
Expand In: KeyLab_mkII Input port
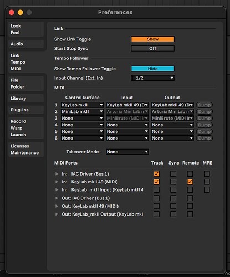click(x=57, y=190)
